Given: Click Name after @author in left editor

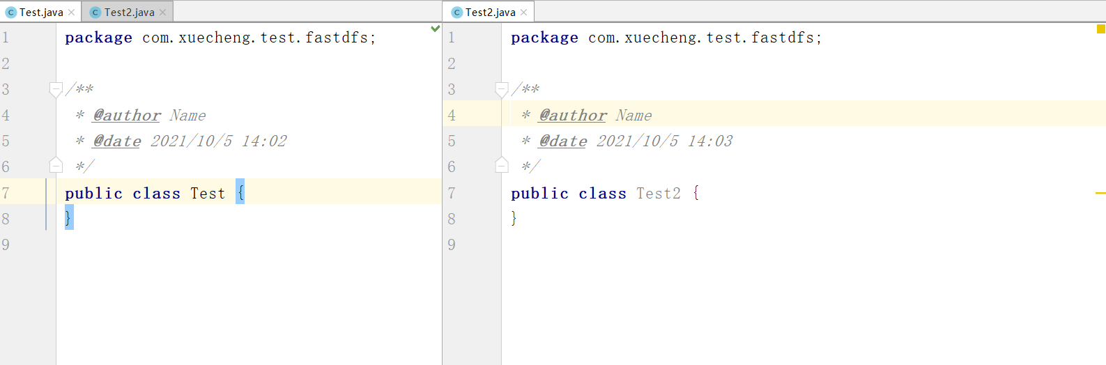Looking at the screenshot, I should 187,115.
